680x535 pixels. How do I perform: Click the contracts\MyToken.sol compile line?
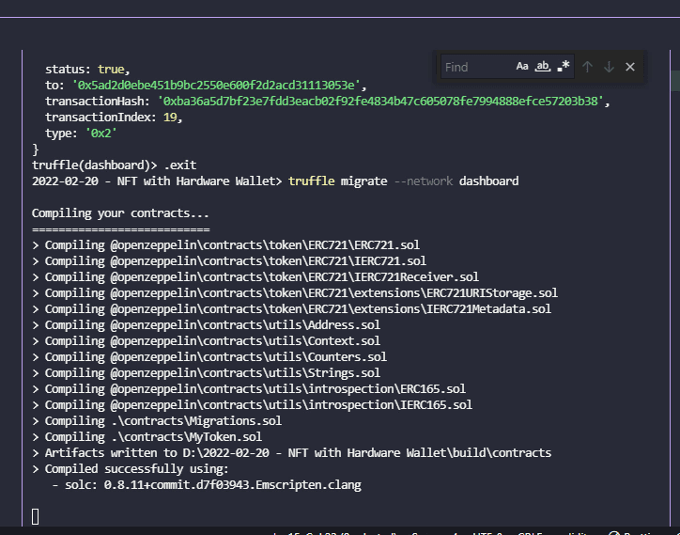pos(147,437)
